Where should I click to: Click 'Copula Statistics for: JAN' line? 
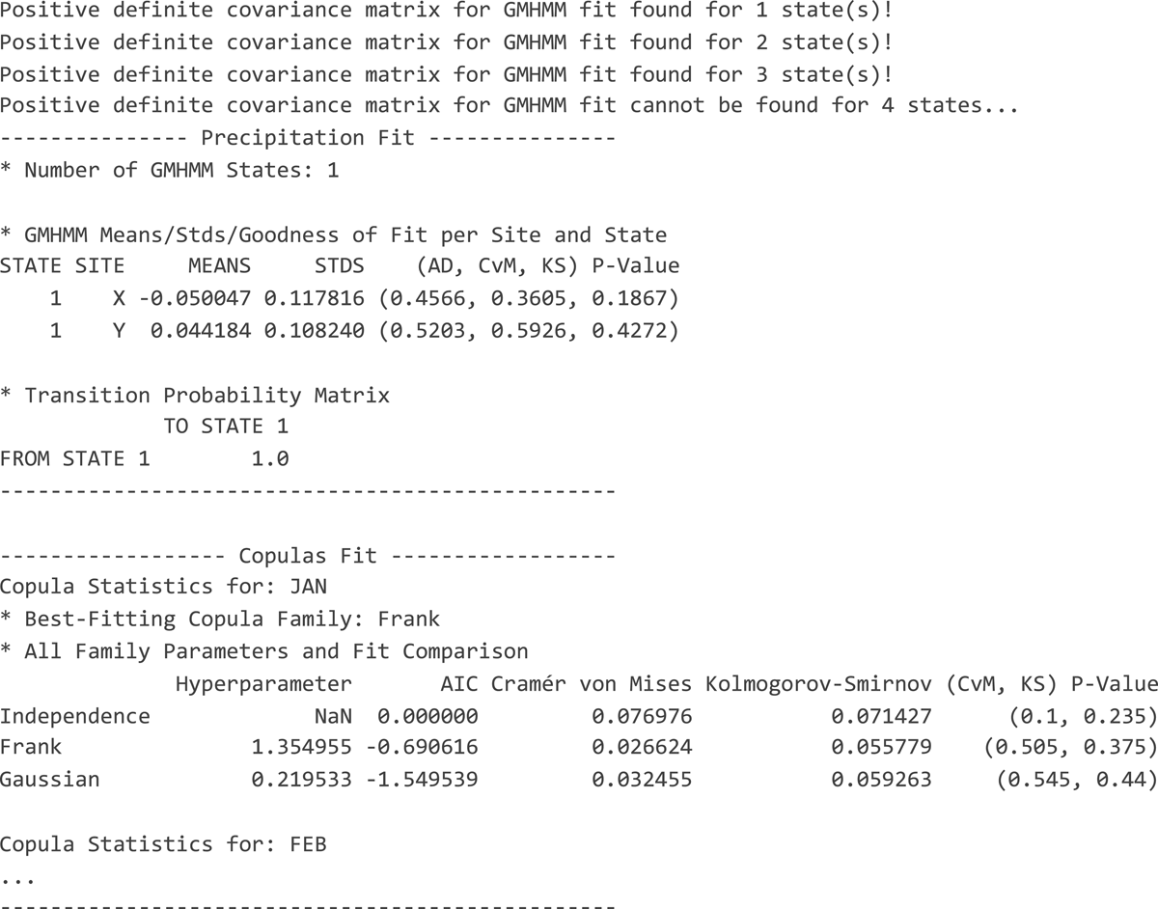pyautogui.click(x=164, y=587)
